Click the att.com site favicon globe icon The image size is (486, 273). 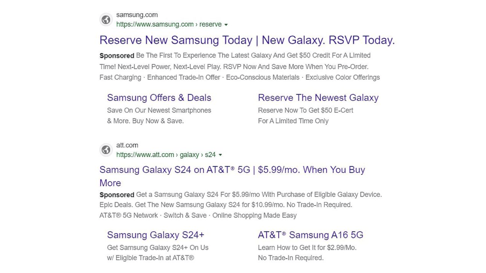click(106, 150)
